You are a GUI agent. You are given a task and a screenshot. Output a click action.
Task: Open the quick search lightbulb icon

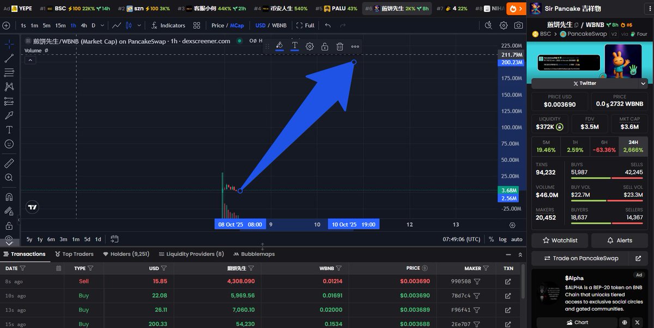[488, 26]
